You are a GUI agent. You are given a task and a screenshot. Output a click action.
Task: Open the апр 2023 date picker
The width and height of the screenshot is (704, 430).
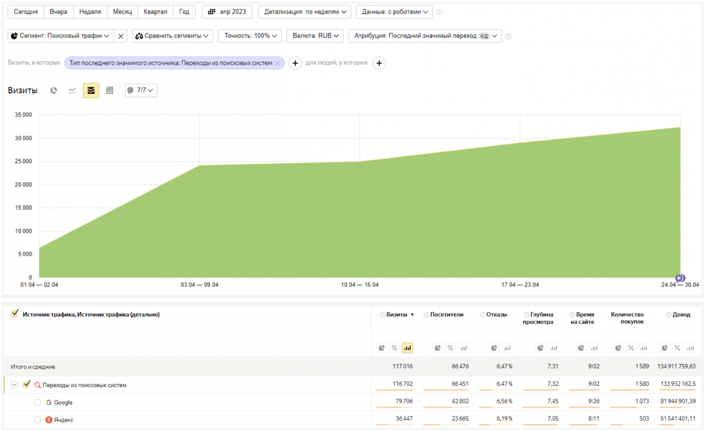tap(227, 12)
